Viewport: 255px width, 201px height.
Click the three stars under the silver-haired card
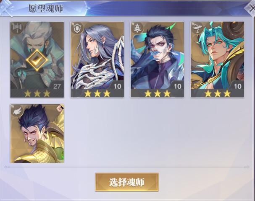click(97, 93)
